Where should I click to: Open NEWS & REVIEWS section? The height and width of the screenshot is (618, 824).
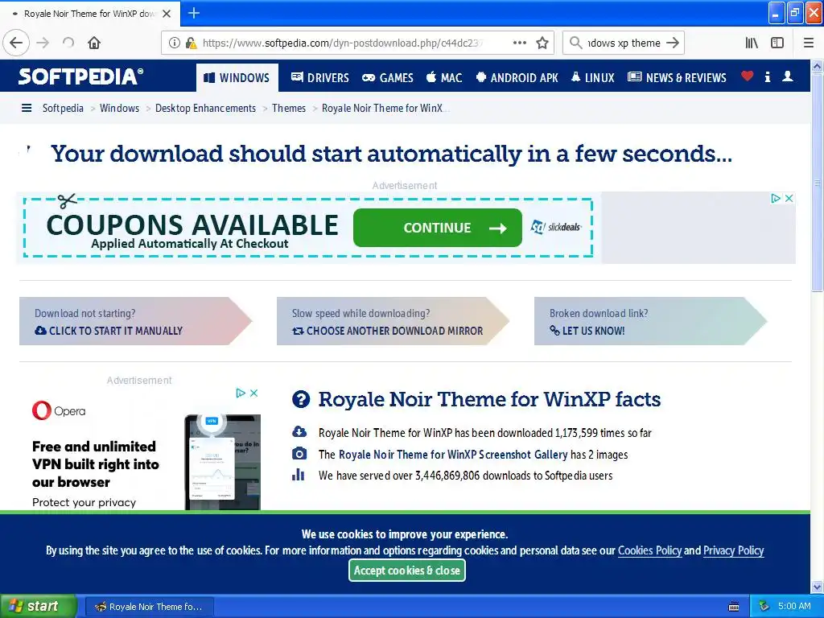[x=678, y=78]
